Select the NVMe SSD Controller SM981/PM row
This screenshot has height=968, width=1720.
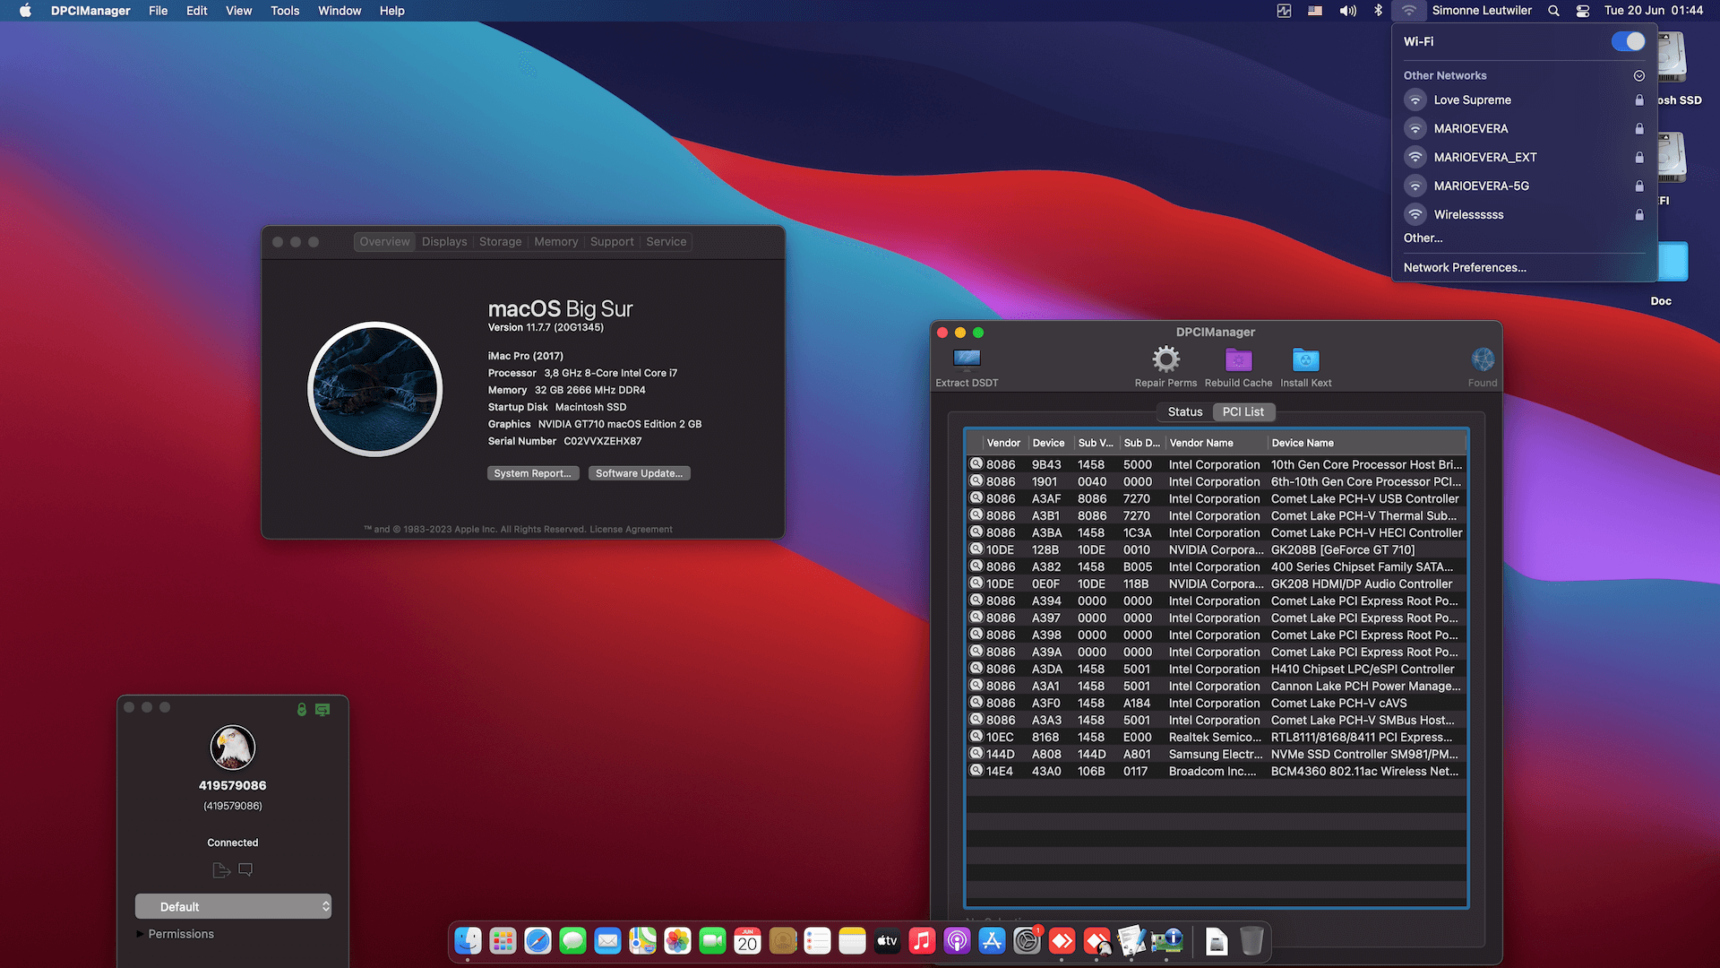point(1217,755)
